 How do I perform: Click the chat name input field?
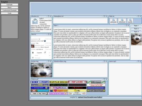[x=42, y=55]
